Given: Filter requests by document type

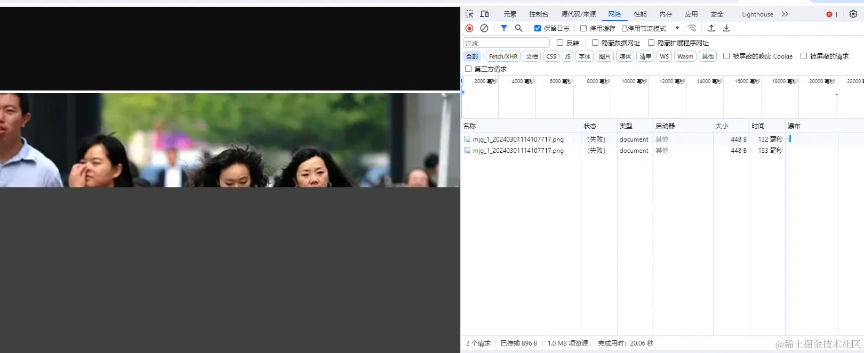Looking at the screenshot, I should tap(532, 56).
